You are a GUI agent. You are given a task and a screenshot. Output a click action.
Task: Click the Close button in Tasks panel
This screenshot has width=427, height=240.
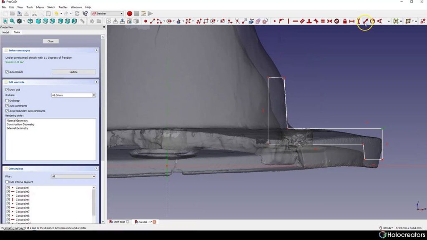tap(50, 41)
